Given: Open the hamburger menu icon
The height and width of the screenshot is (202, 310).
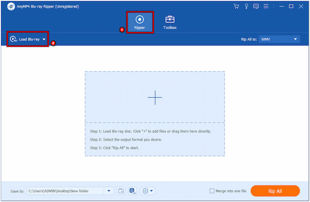Looking at the screenshot, I should pos(266,6).
